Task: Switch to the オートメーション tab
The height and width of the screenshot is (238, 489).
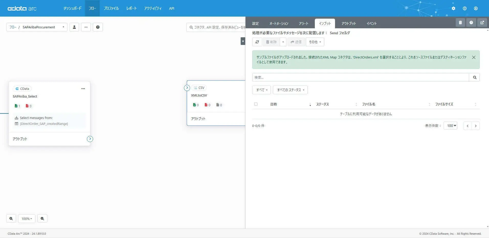Action: (279, 23)
